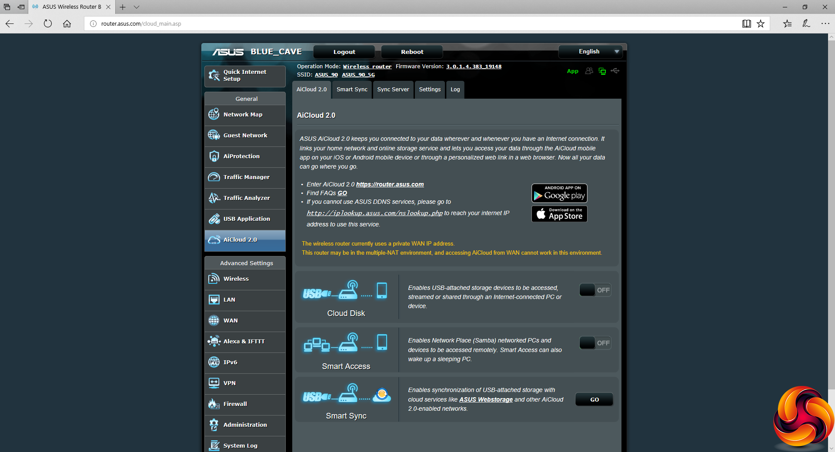This screenshot has height=452, width=835.
Task: Add this page to favorites star
Action: click(761, 23)
